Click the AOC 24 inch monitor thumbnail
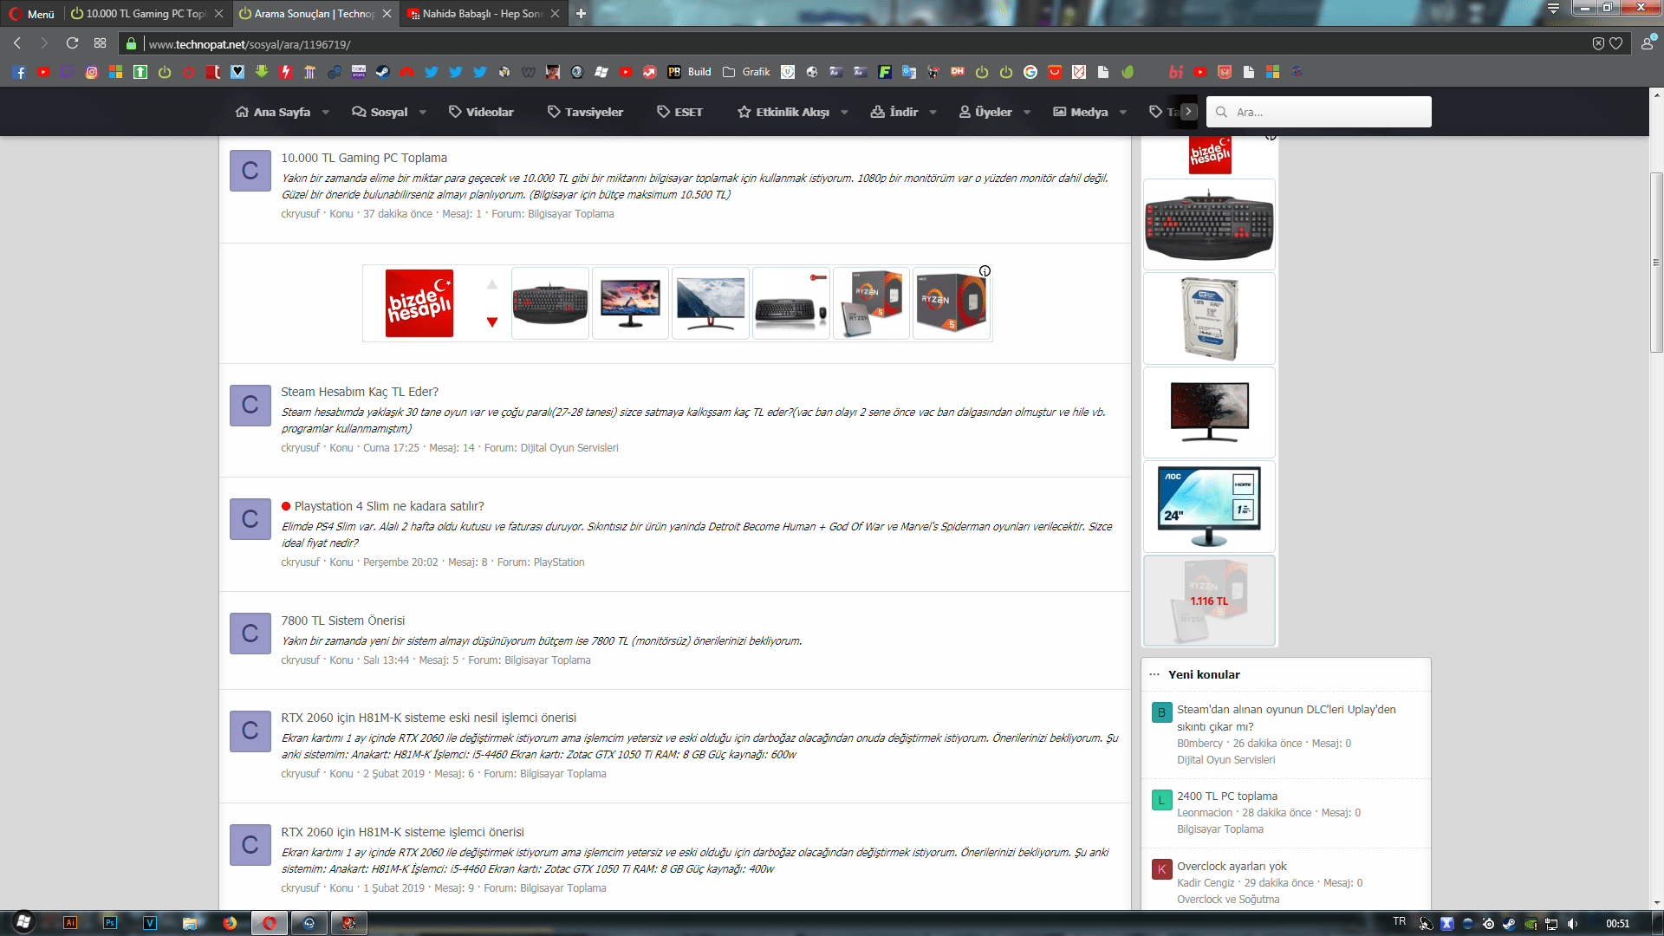 click(1209, 506)
